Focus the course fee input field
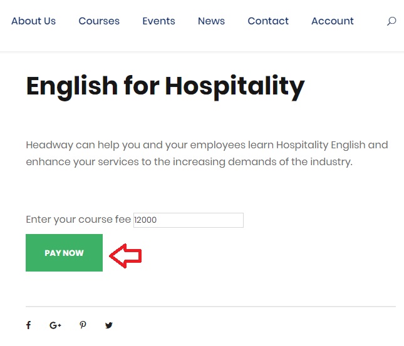 point(189,220)
